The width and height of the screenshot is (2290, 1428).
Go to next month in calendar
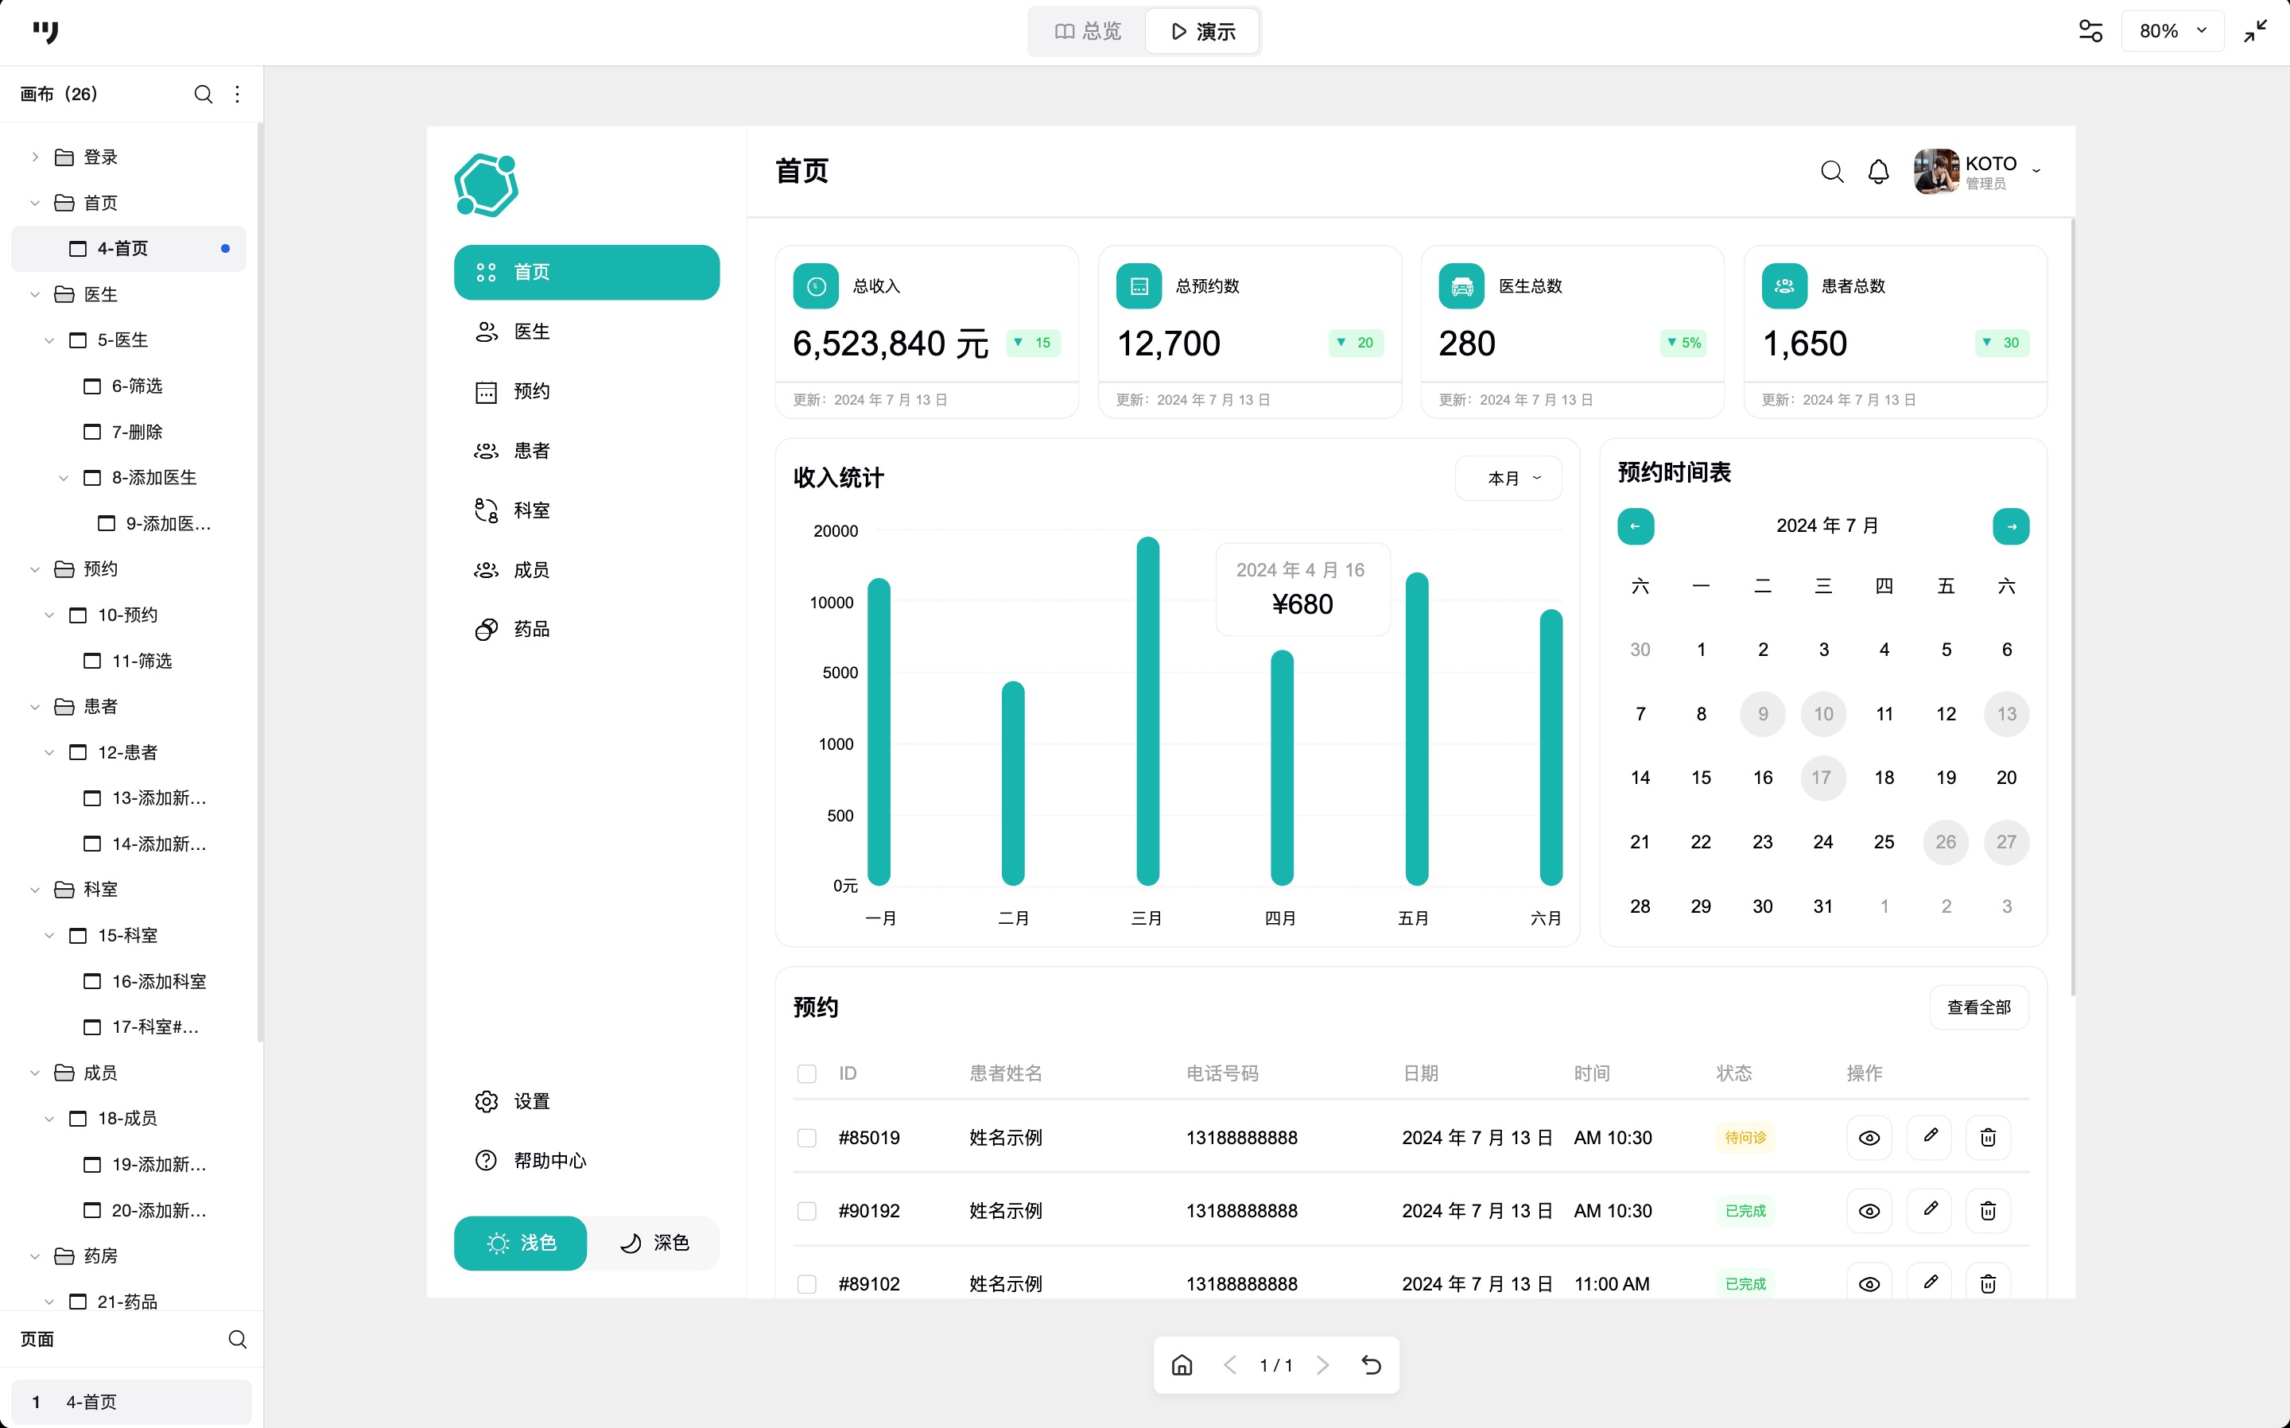click(2010, 526)
